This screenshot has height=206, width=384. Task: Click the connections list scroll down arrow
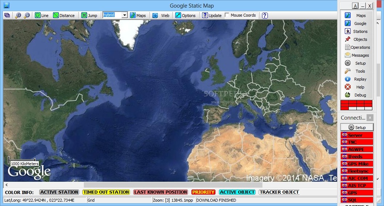pos(377,179)
